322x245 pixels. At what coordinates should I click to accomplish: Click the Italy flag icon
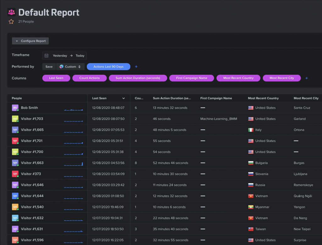[x=251, y=130]
